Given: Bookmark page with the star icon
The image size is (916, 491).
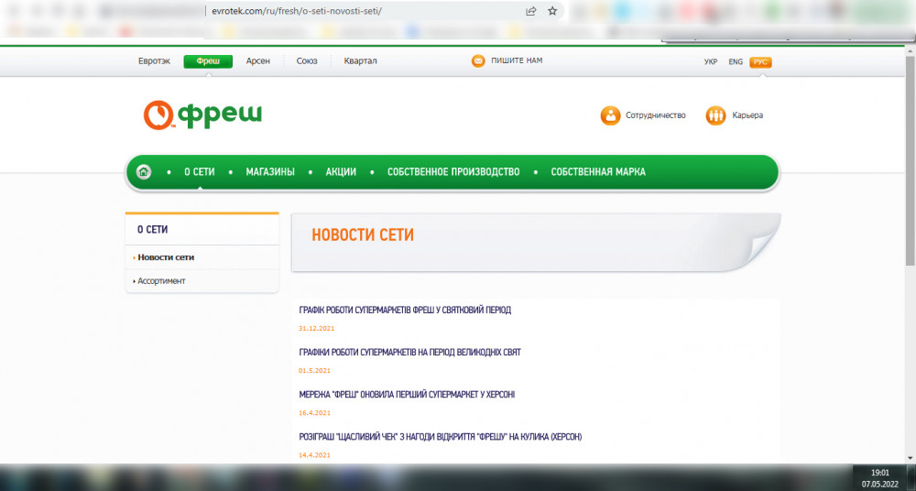Looking at the screenshot, I should click(552, 11).
